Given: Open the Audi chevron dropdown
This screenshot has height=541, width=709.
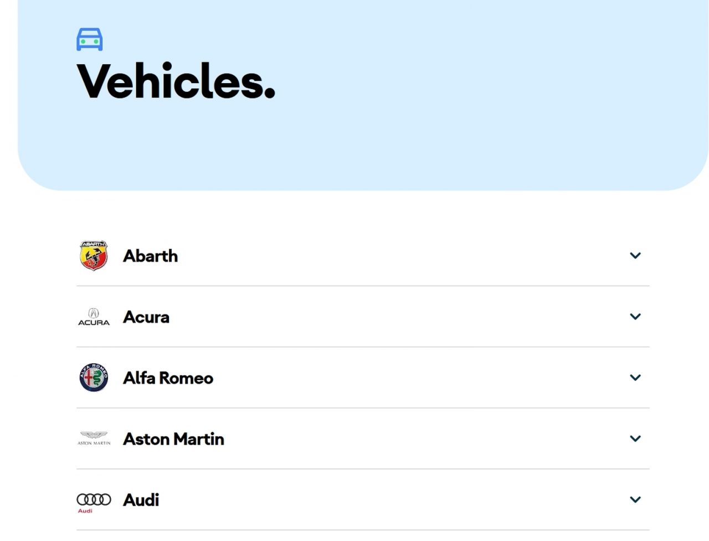Looking at the screenshot, I should [635, 499].
